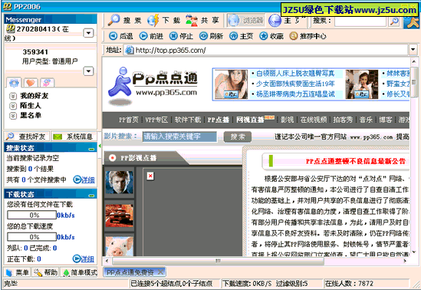Click the blue globe home-page toolbar icon
The width and height of the screenshot is (421, 290).
[275, 21]
